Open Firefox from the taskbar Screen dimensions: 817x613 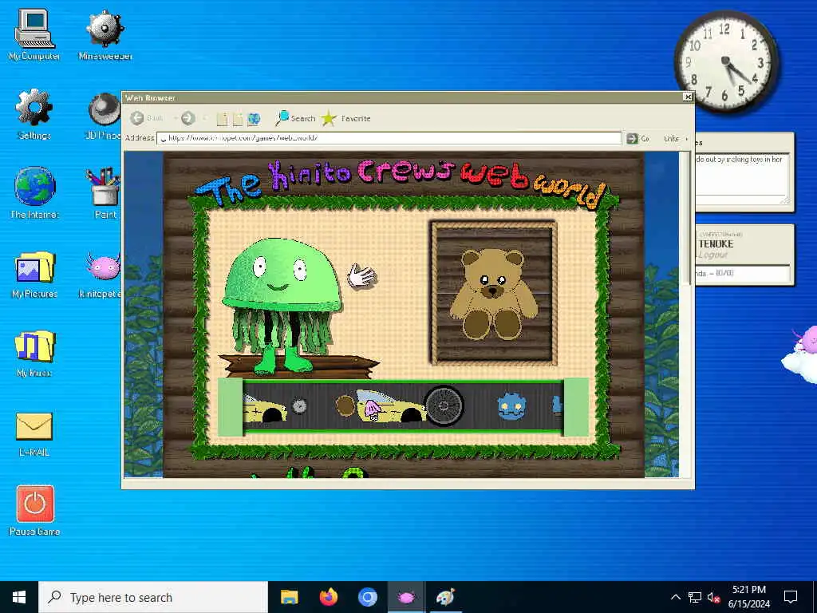tap(328, 597)
